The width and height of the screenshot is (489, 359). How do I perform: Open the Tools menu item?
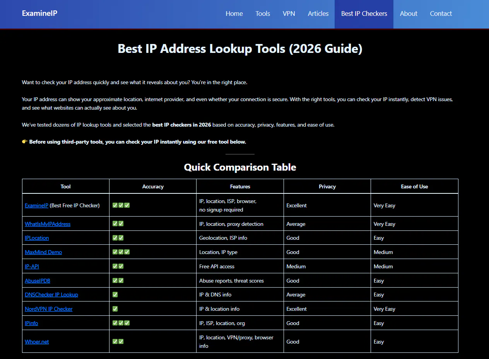point(263,14)
